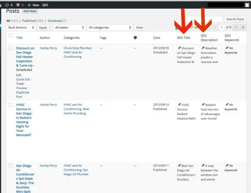Open the All dates dropdown
The image size is (251, 193).
click(69, 27)
